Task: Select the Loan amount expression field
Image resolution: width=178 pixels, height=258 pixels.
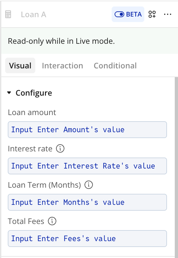Action: [x=87, y=130]
